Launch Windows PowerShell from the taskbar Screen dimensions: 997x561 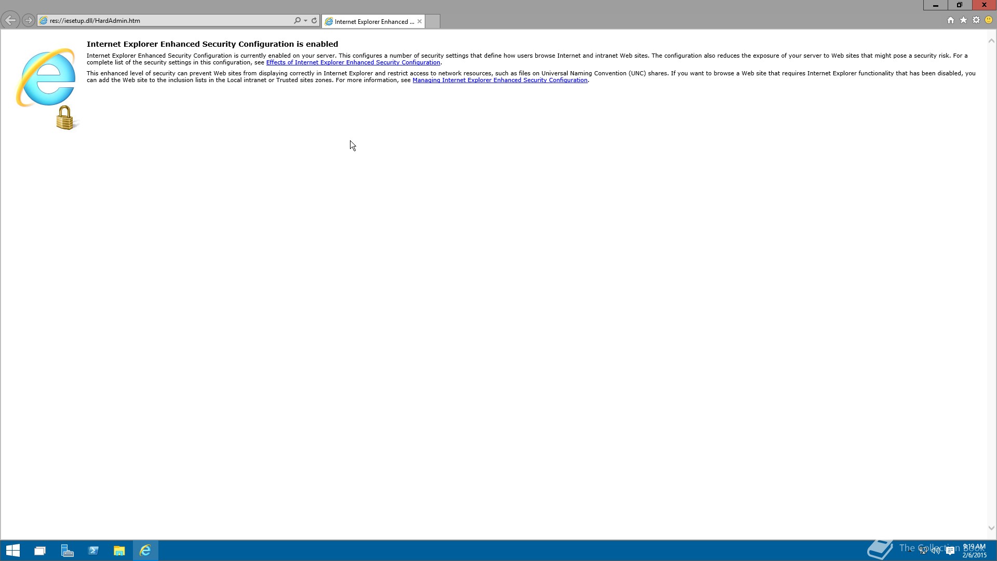[93, 551]
